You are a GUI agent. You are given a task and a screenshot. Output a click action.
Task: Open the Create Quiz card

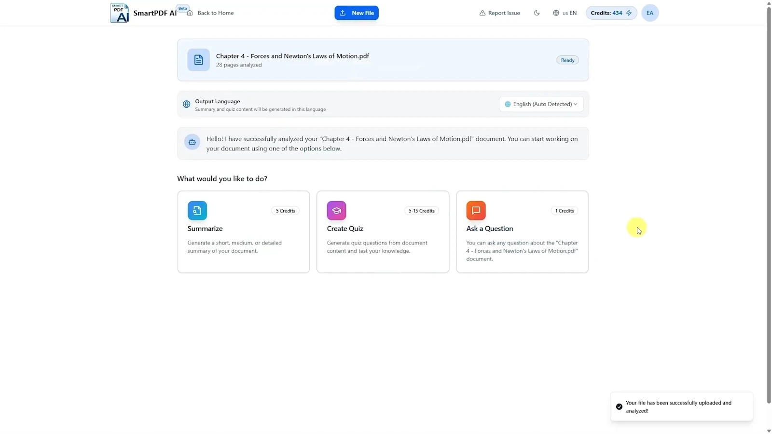tap(383, 232)
